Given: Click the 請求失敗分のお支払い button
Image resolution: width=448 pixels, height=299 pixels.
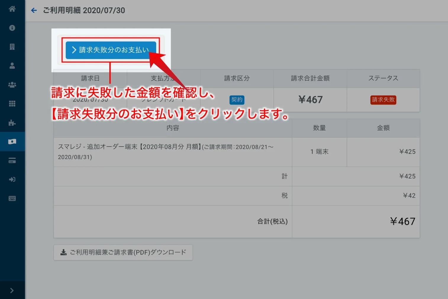Looking at the screenshot, I should point(111,50).
